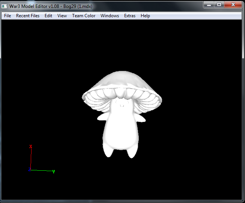Maximize the War3 Model Editor window
Viewport: 245px width, 203px height.
219,5
